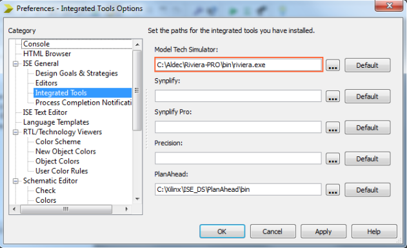Viewport: 407px width, 248px height.
Task: Collapse the ISE General tree node
Action: click(x=15, y=64)
